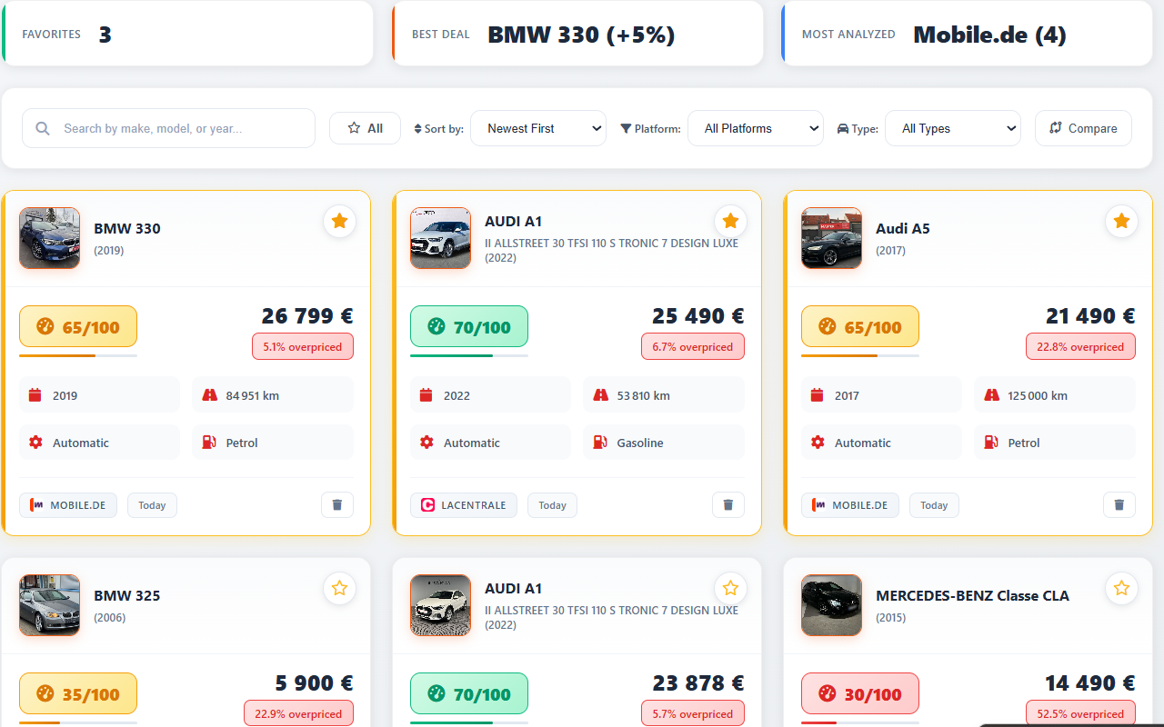
Task: Open Audi A5 car photo
Action: (x=831, y=238)
